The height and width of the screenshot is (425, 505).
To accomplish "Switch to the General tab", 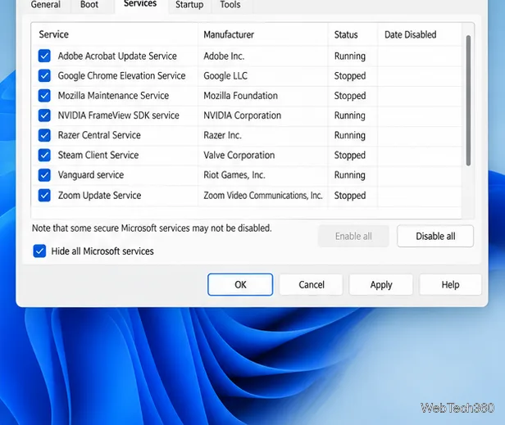I will pos(45,5).
